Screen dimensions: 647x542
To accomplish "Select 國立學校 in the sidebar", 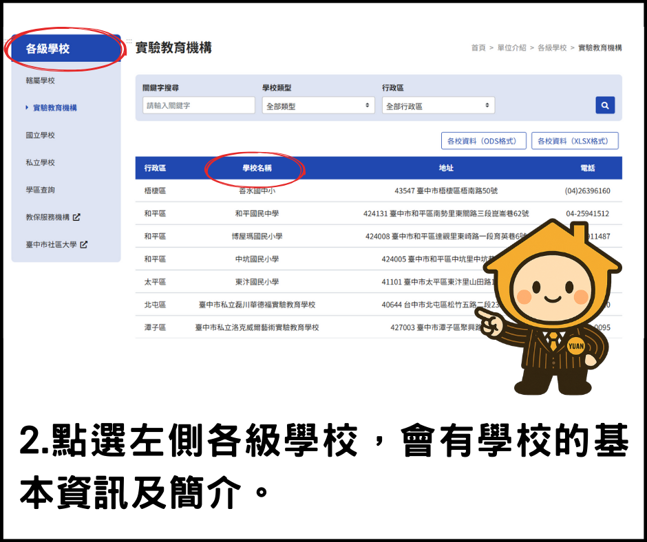I will pyautogui.click(x=40, y=135).
